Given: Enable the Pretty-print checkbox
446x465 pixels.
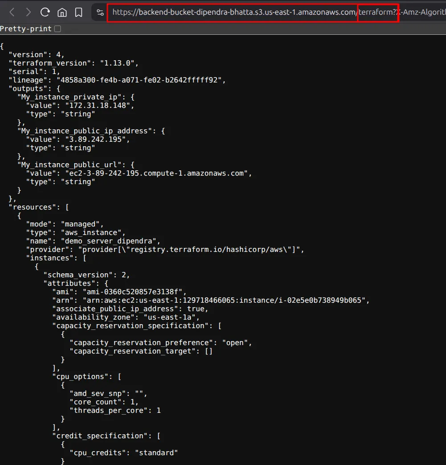Looking at the screenshot, I should 58,29.
